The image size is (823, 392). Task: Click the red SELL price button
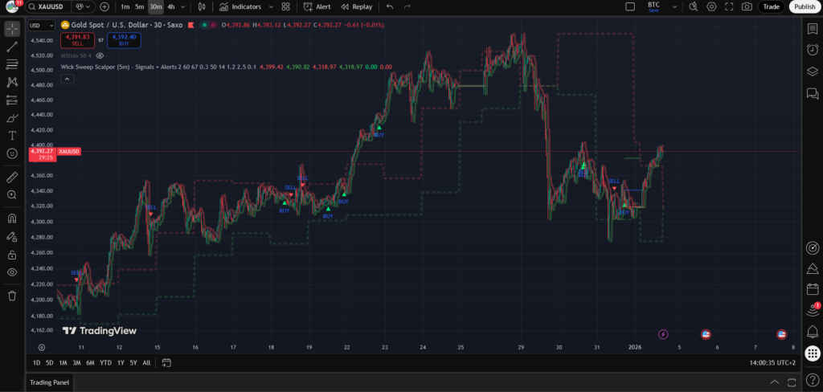pos(78,39)
